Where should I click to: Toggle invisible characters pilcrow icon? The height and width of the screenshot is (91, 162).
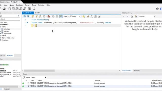tap(95, 16)
